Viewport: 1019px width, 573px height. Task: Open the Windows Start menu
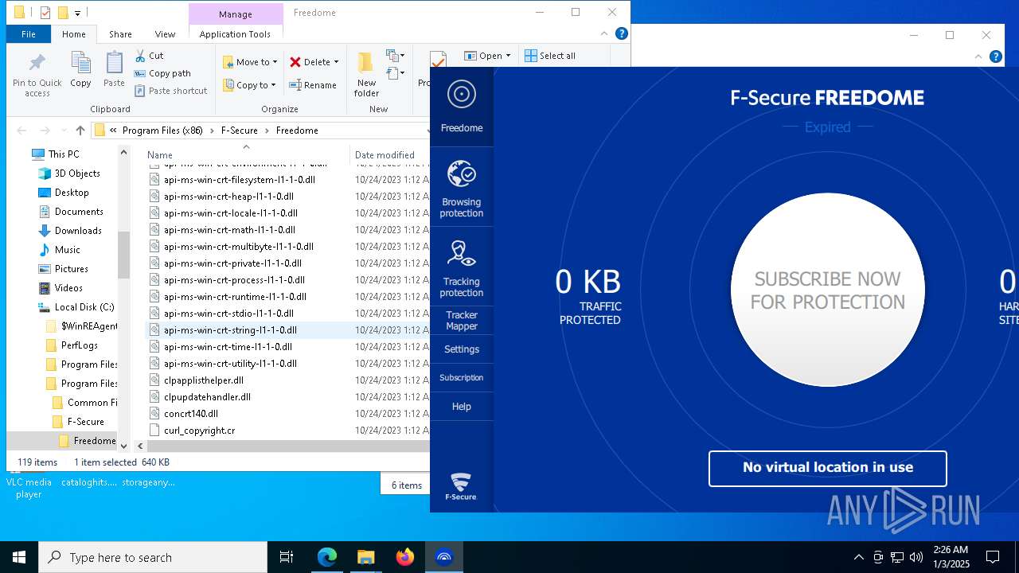tap(19, 557)
